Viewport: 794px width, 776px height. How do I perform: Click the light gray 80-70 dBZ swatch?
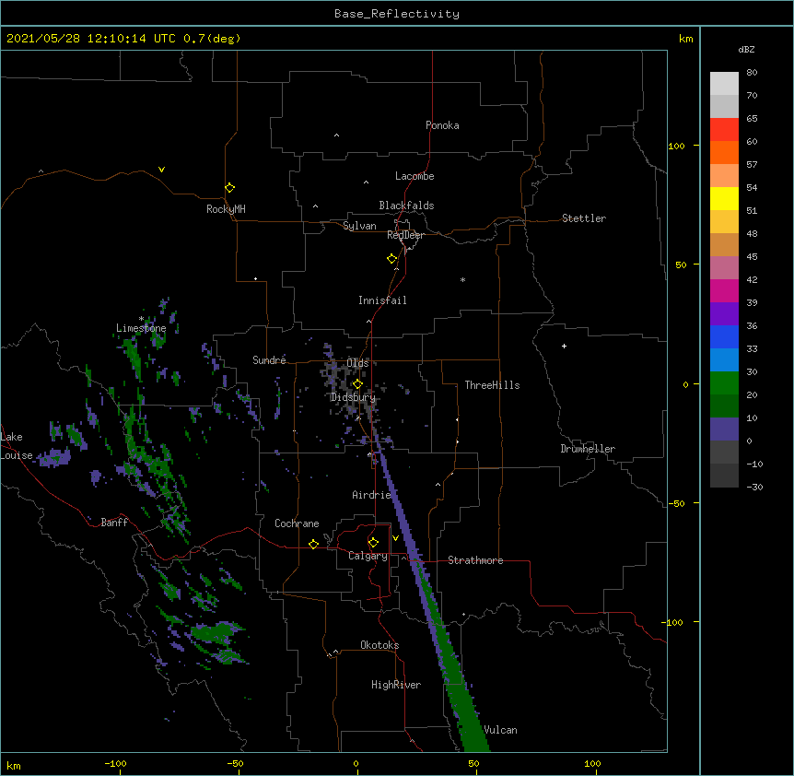[x=724, y=84]
